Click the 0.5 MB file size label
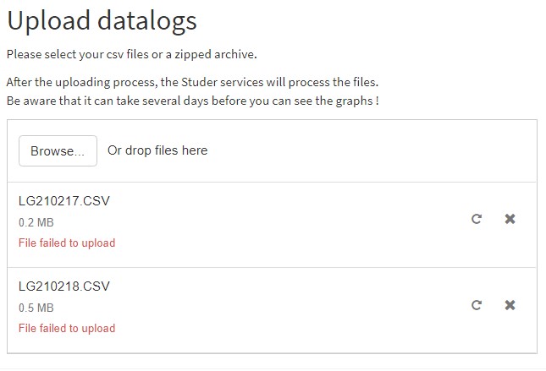This screenshot has width=546, height=371. [36, 308]
